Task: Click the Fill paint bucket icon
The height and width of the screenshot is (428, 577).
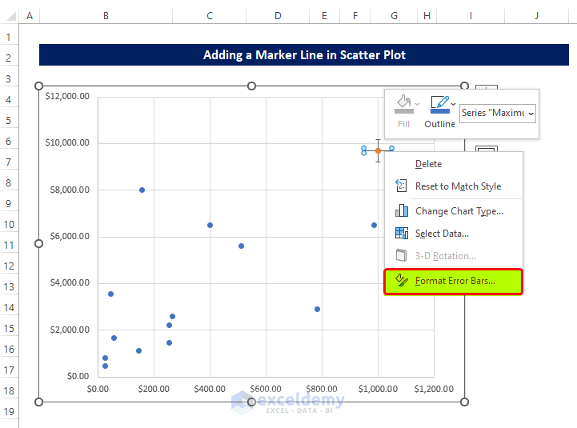Action: tap(403, 104)
